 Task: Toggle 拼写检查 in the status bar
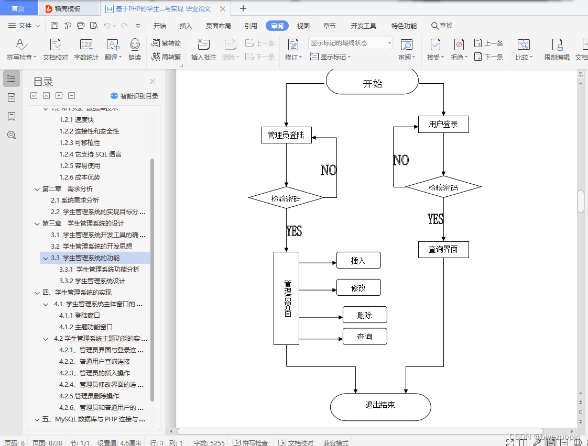click(x=251, y=442)
